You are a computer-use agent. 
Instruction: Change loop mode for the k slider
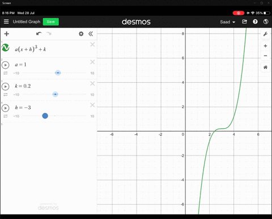click(6, 95)
